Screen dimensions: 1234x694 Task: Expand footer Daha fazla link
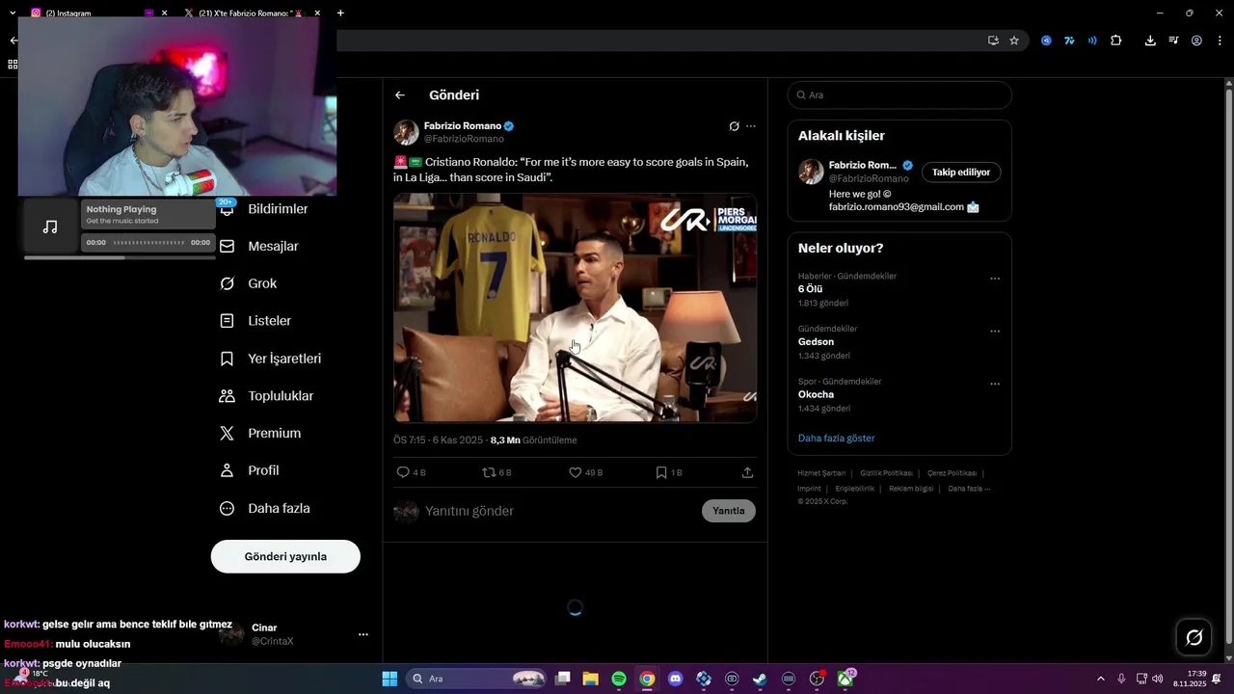point(969,489)
